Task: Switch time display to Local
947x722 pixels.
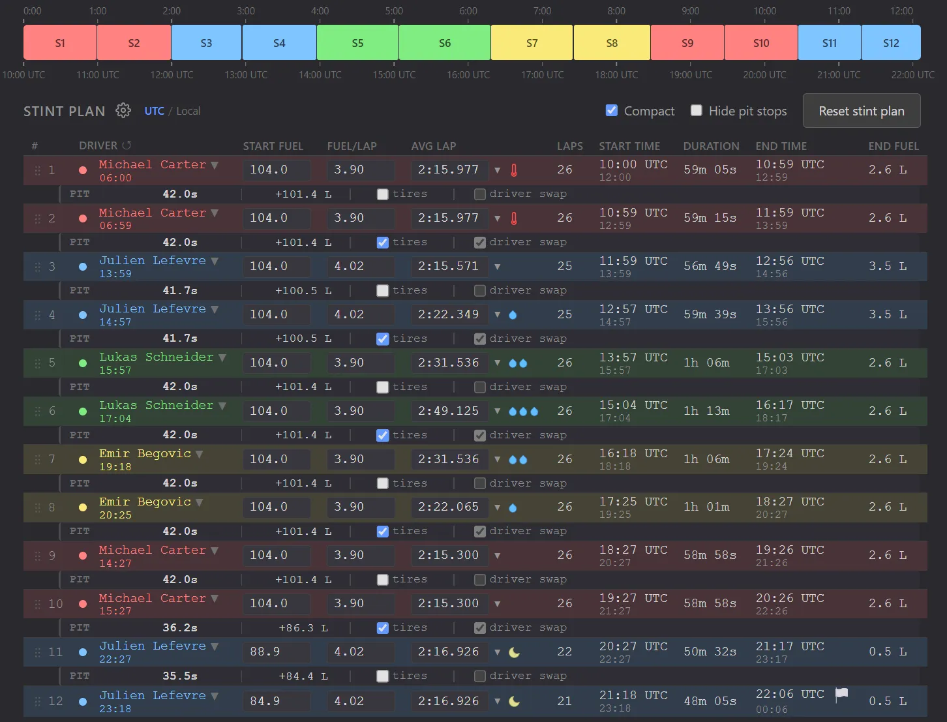Action: [188, 111]
